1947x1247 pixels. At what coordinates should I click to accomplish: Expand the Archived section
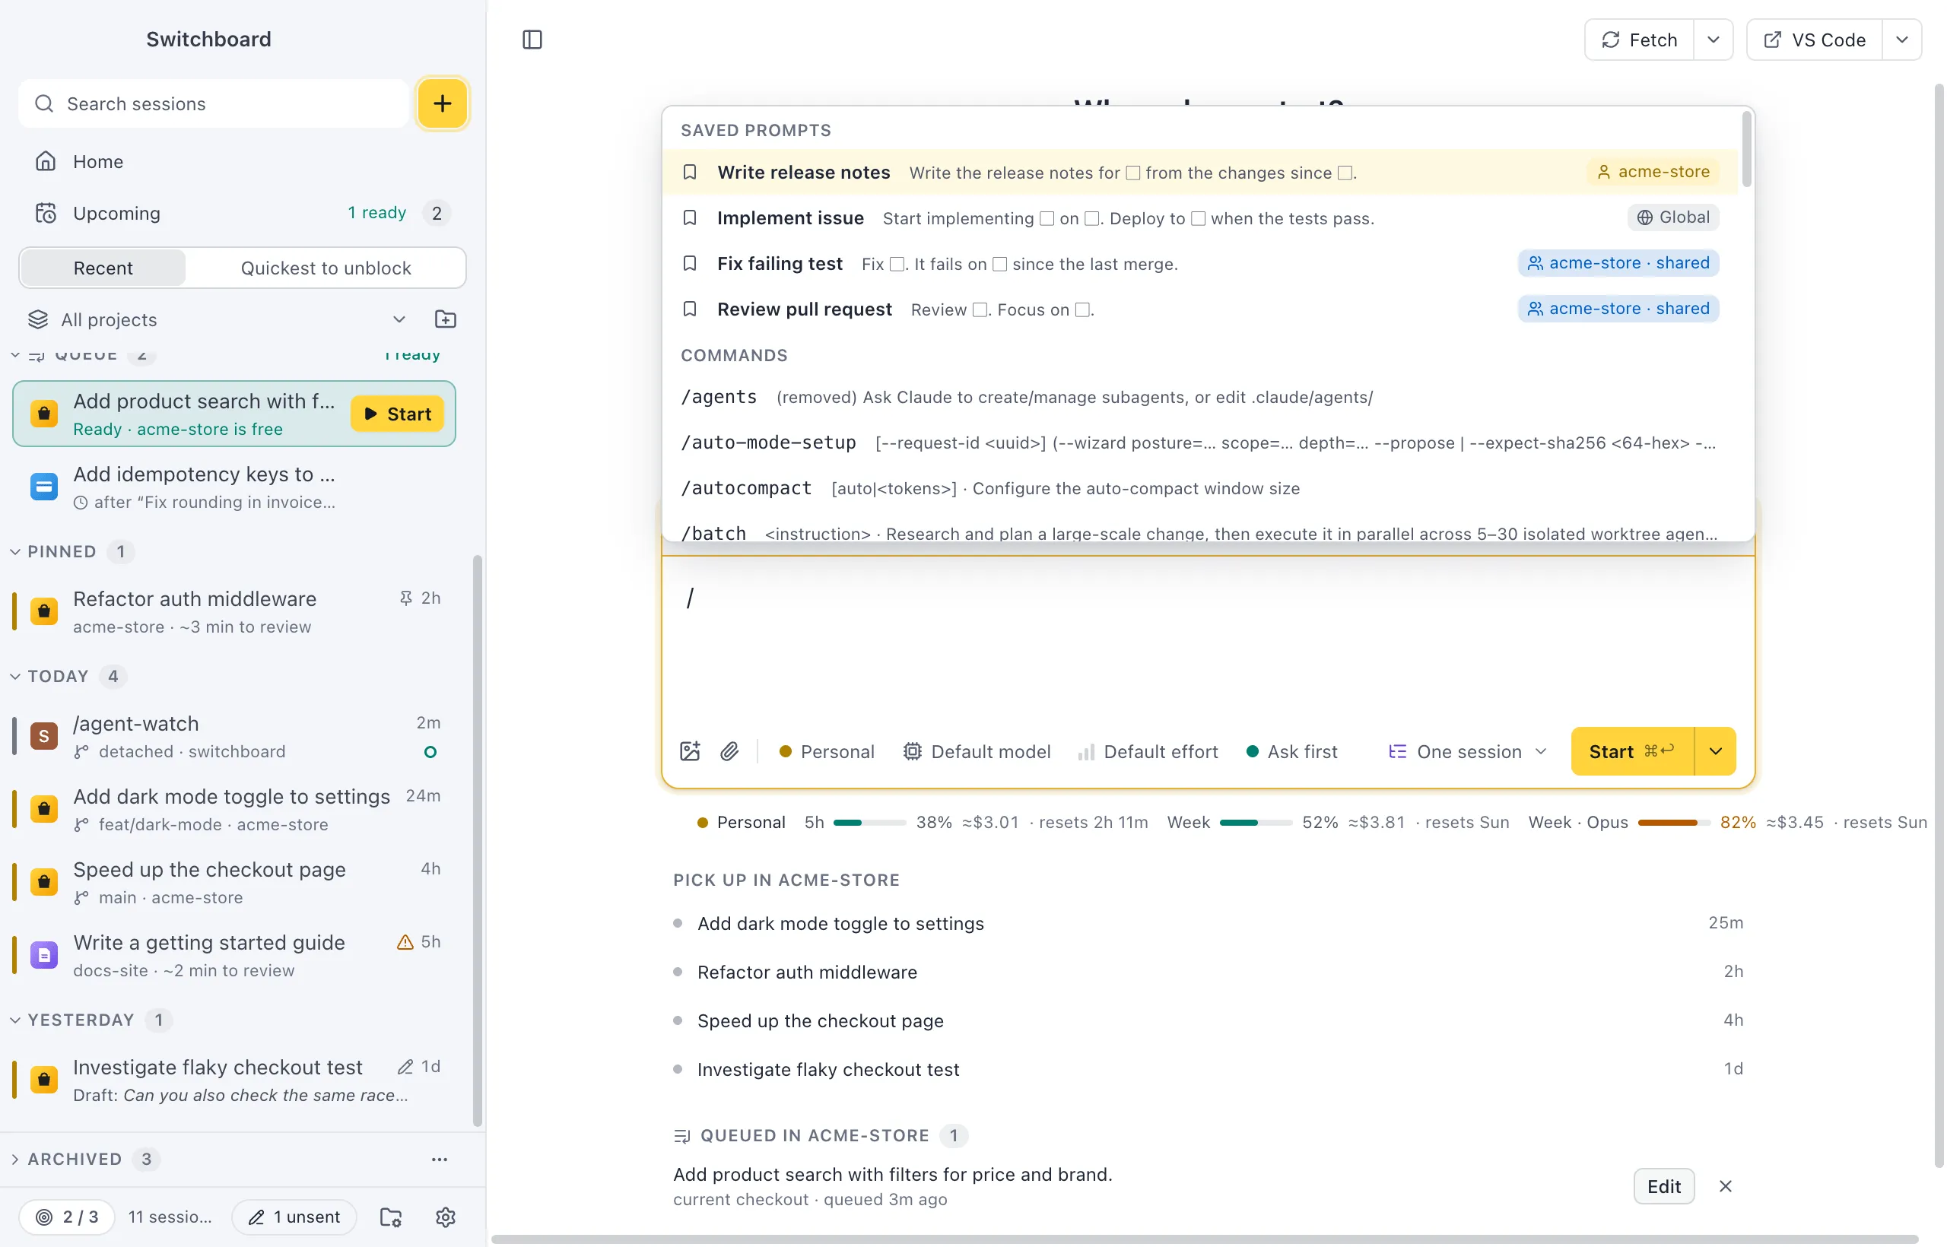[14, 1160]
